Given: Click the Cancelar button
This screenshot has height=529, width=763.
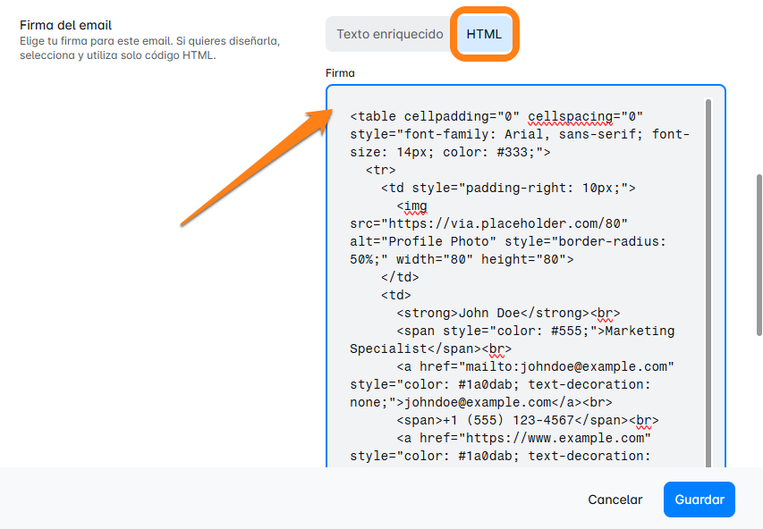Looking at the screenshot, I should tap(615, 500).
